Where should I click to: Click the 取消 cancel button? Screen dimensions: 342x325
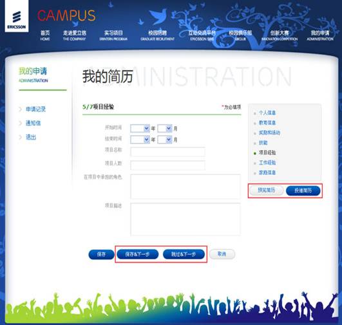(222, 254)
